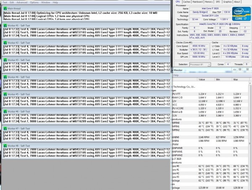Switch to the Mainboard tab in CPU-Z
Image resolution: width=252 pixels, height=190 pixels.
[x=197, y=2]
